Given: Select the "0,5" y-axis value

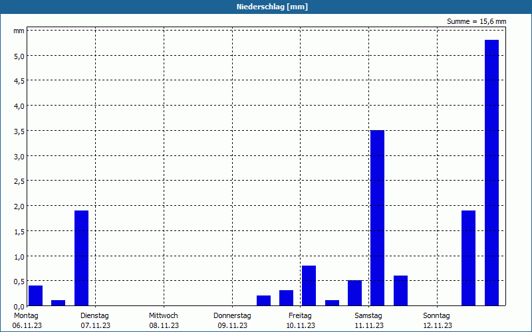Looking at the screenshot, I should [19, 282].
